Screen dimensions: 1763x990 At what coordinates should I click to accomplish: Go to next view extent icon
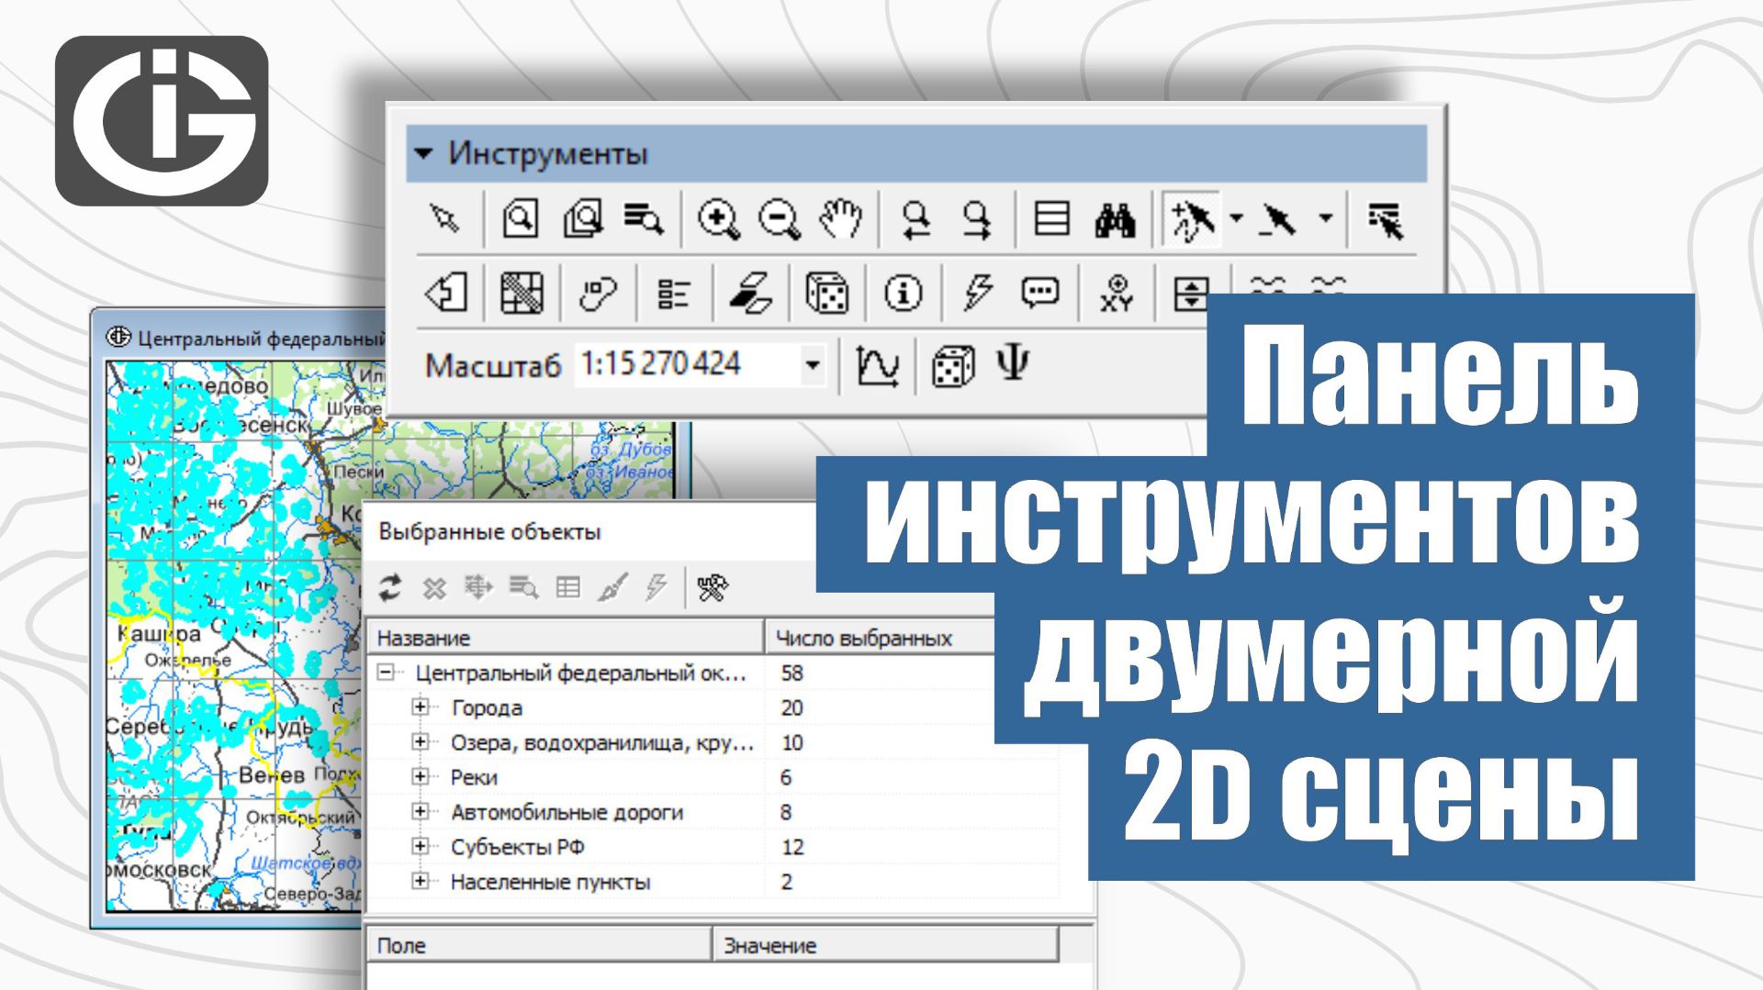coord(977,220)
